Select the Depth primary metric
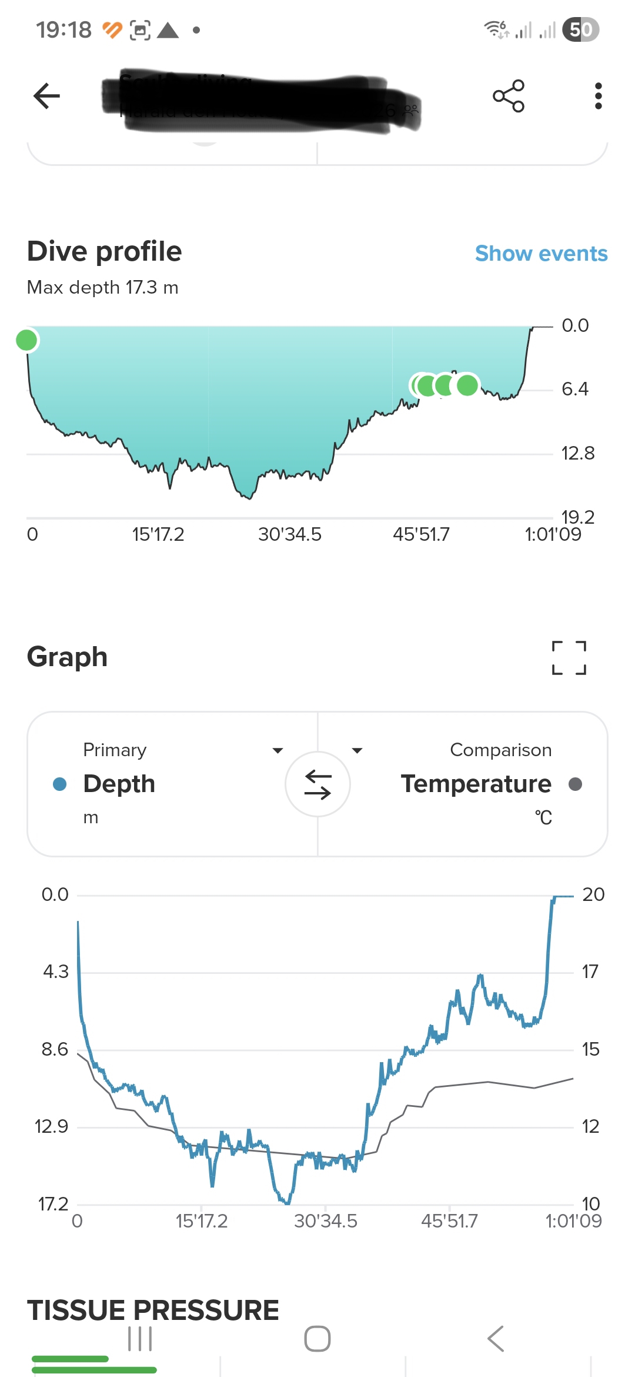Image resolution: width=635 pixels, height=1377 pixels. tap(119, 784)
